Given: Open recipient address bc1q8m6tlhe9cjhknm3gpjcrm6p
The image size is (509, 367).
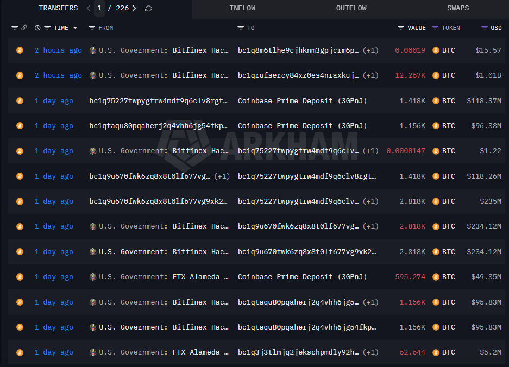Looking at the screenshot, I should [298, 50].
